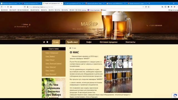Click the browser forward arrow
Screen dimensions: 178x100
coord(5,7)
